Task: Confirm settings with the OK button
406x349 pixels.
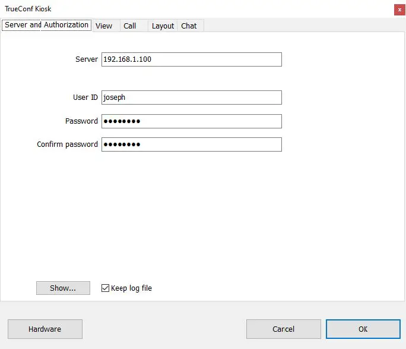Action: (x=363, y=329)
